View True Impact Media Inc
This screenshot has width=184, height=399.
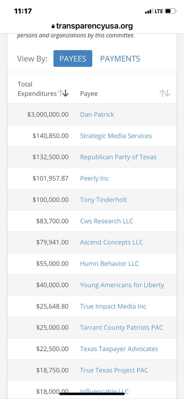click(x=113, y=306)
